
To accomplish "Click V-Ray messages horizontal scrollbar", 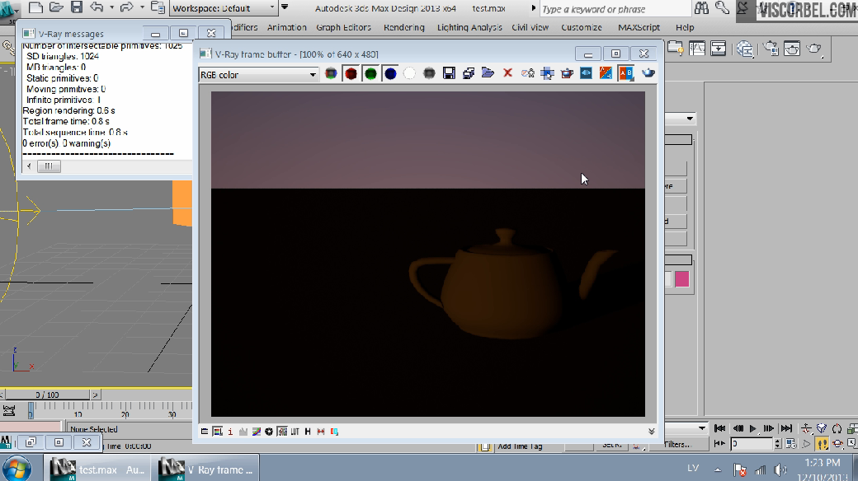I will coord(48,166).
